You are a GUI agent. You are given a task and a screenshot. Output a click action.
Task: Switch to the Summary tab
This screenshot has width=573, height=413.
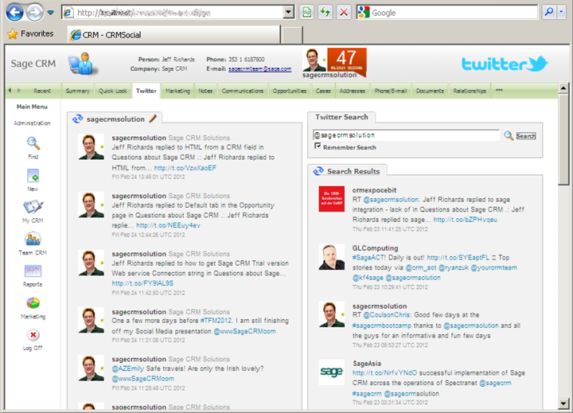point(77,91)
